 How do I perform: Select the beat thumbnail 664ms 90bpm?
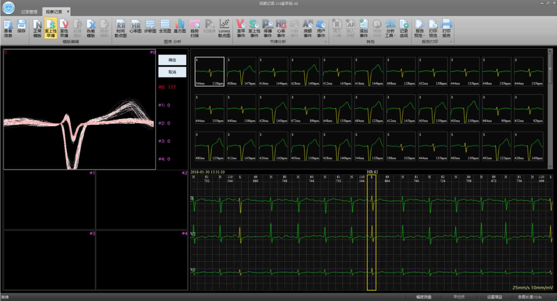pos(497,109)
